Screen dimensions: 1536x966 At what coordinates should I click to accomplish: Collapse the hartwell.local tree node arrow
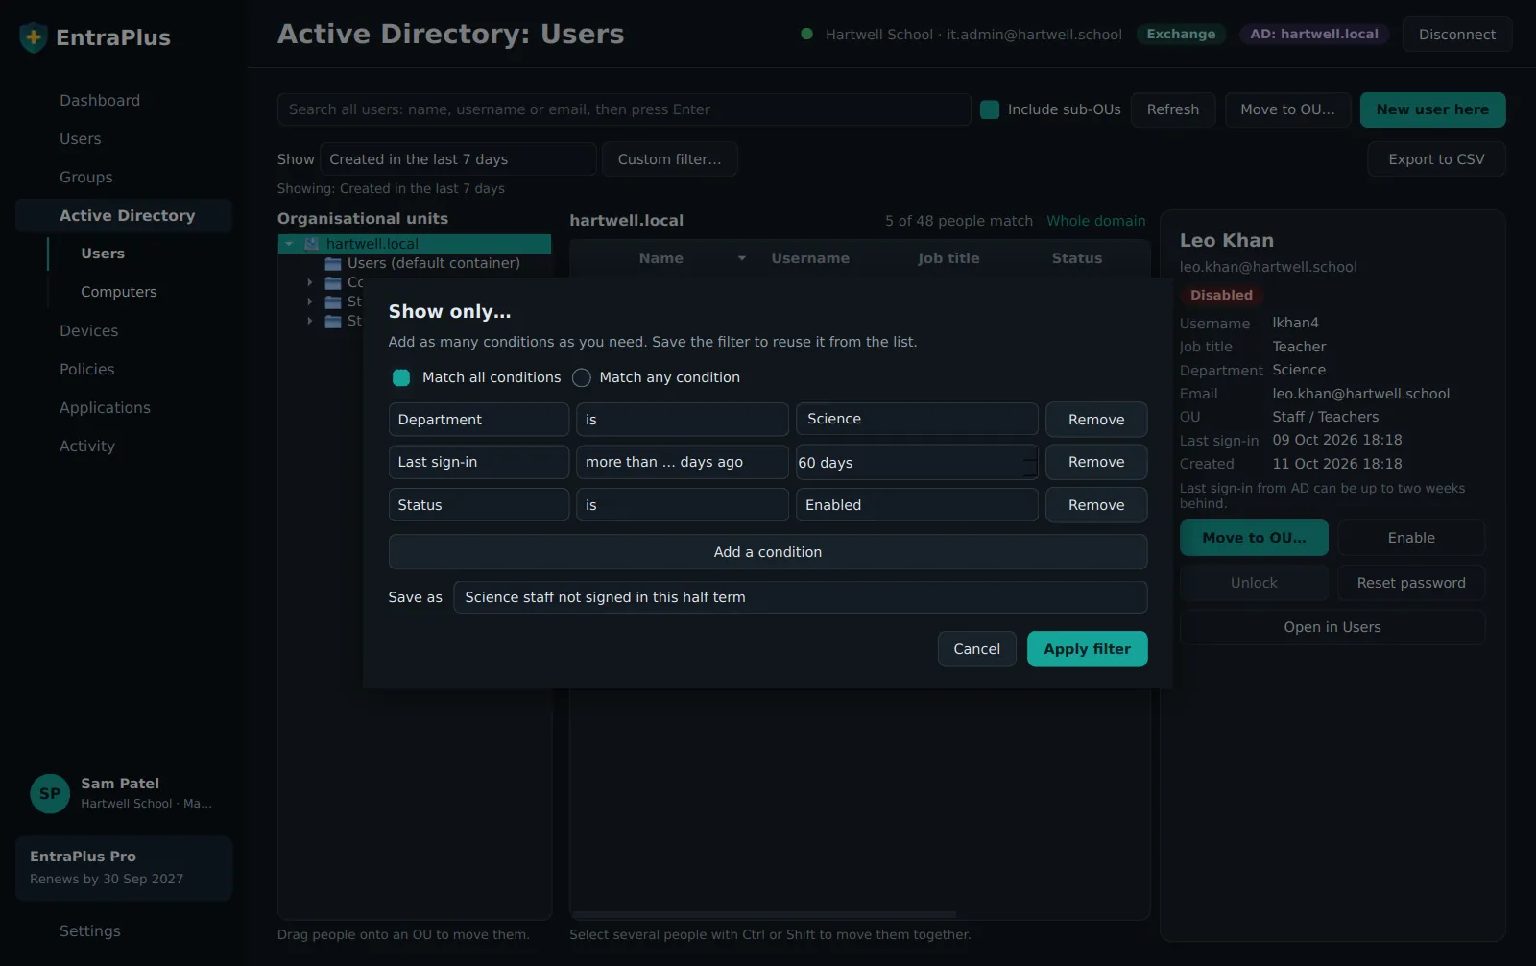pyautogui.click(x=289, y=244)
